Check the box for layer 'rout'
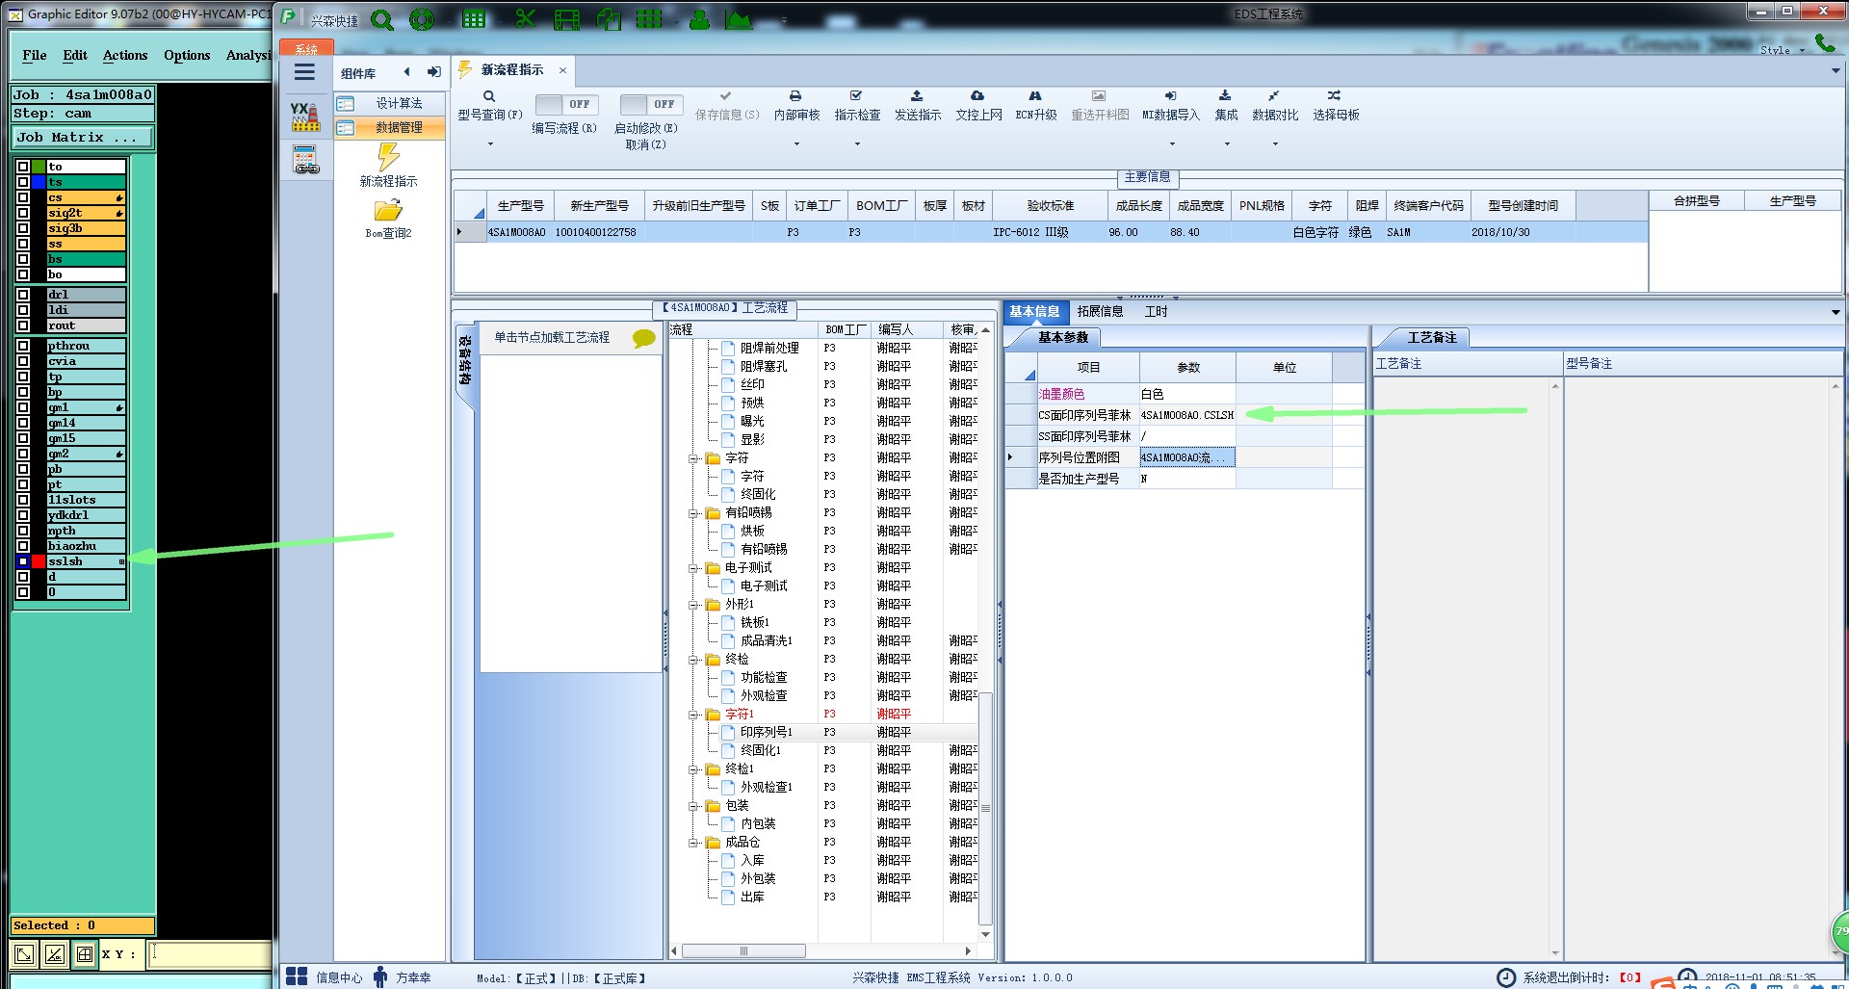The height and width of the screenshot is (989, 1849). coord(23,325)
